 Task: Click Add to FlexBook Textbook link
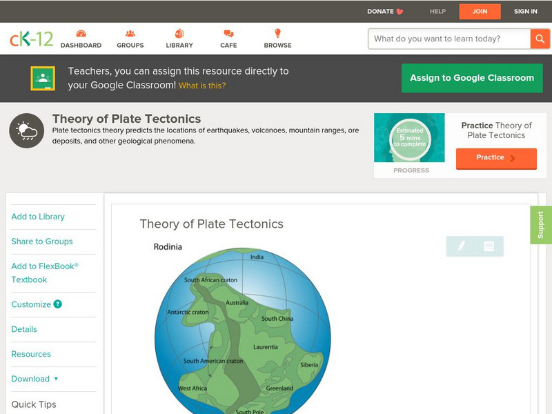click(45, 273)
